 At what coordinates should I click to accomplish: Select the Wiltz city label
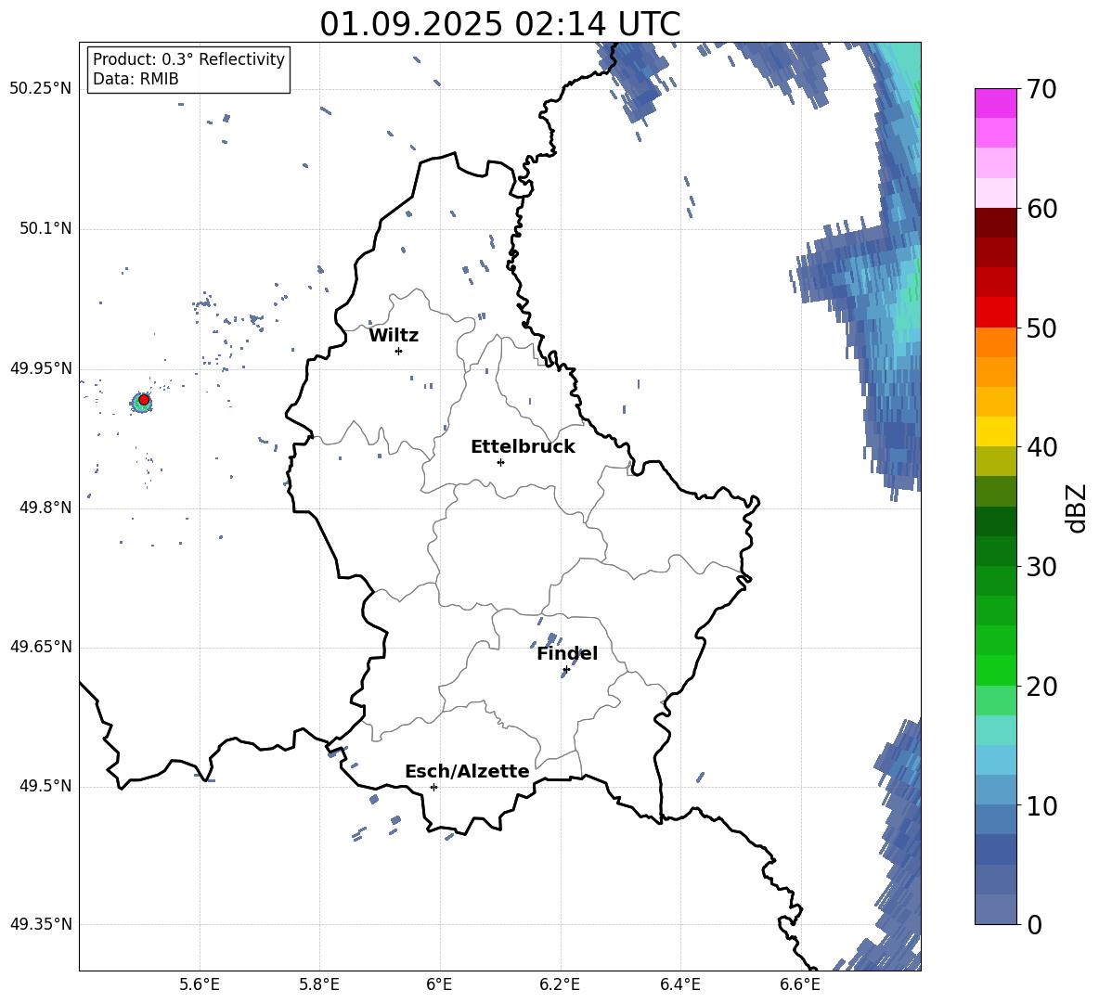pyautogui.click(x=394, y=336)
